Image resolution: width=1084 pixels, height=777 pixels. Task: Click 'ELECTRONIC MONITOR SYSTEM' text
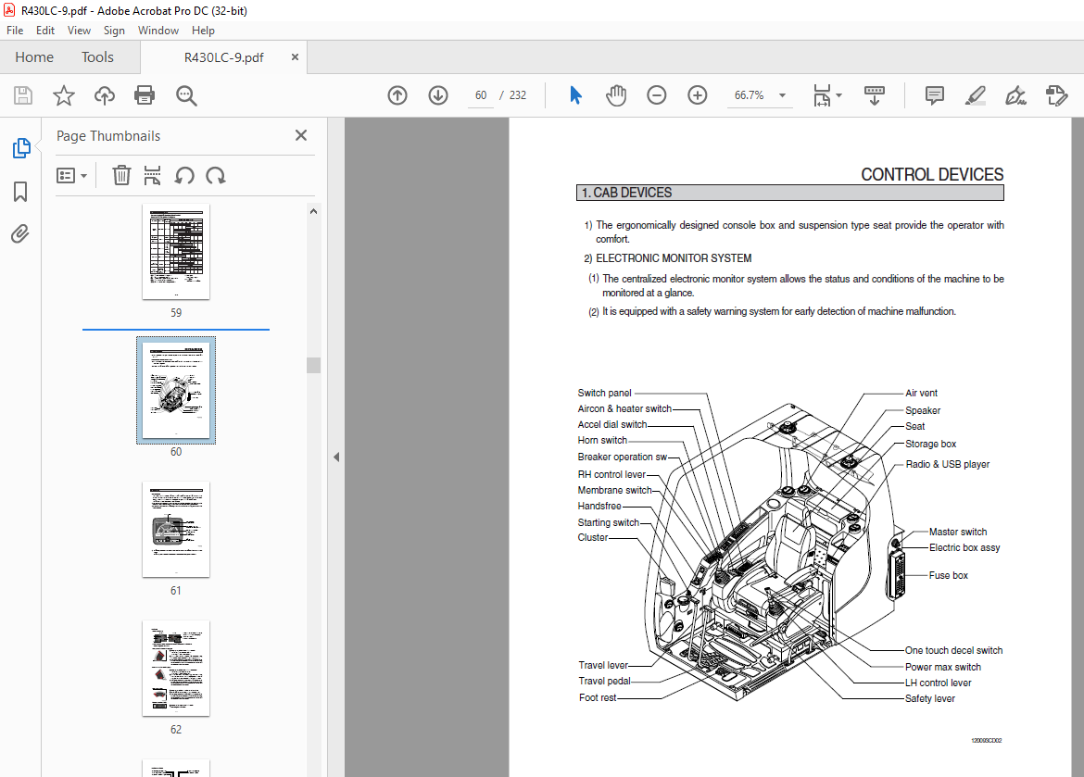(674, 258)
